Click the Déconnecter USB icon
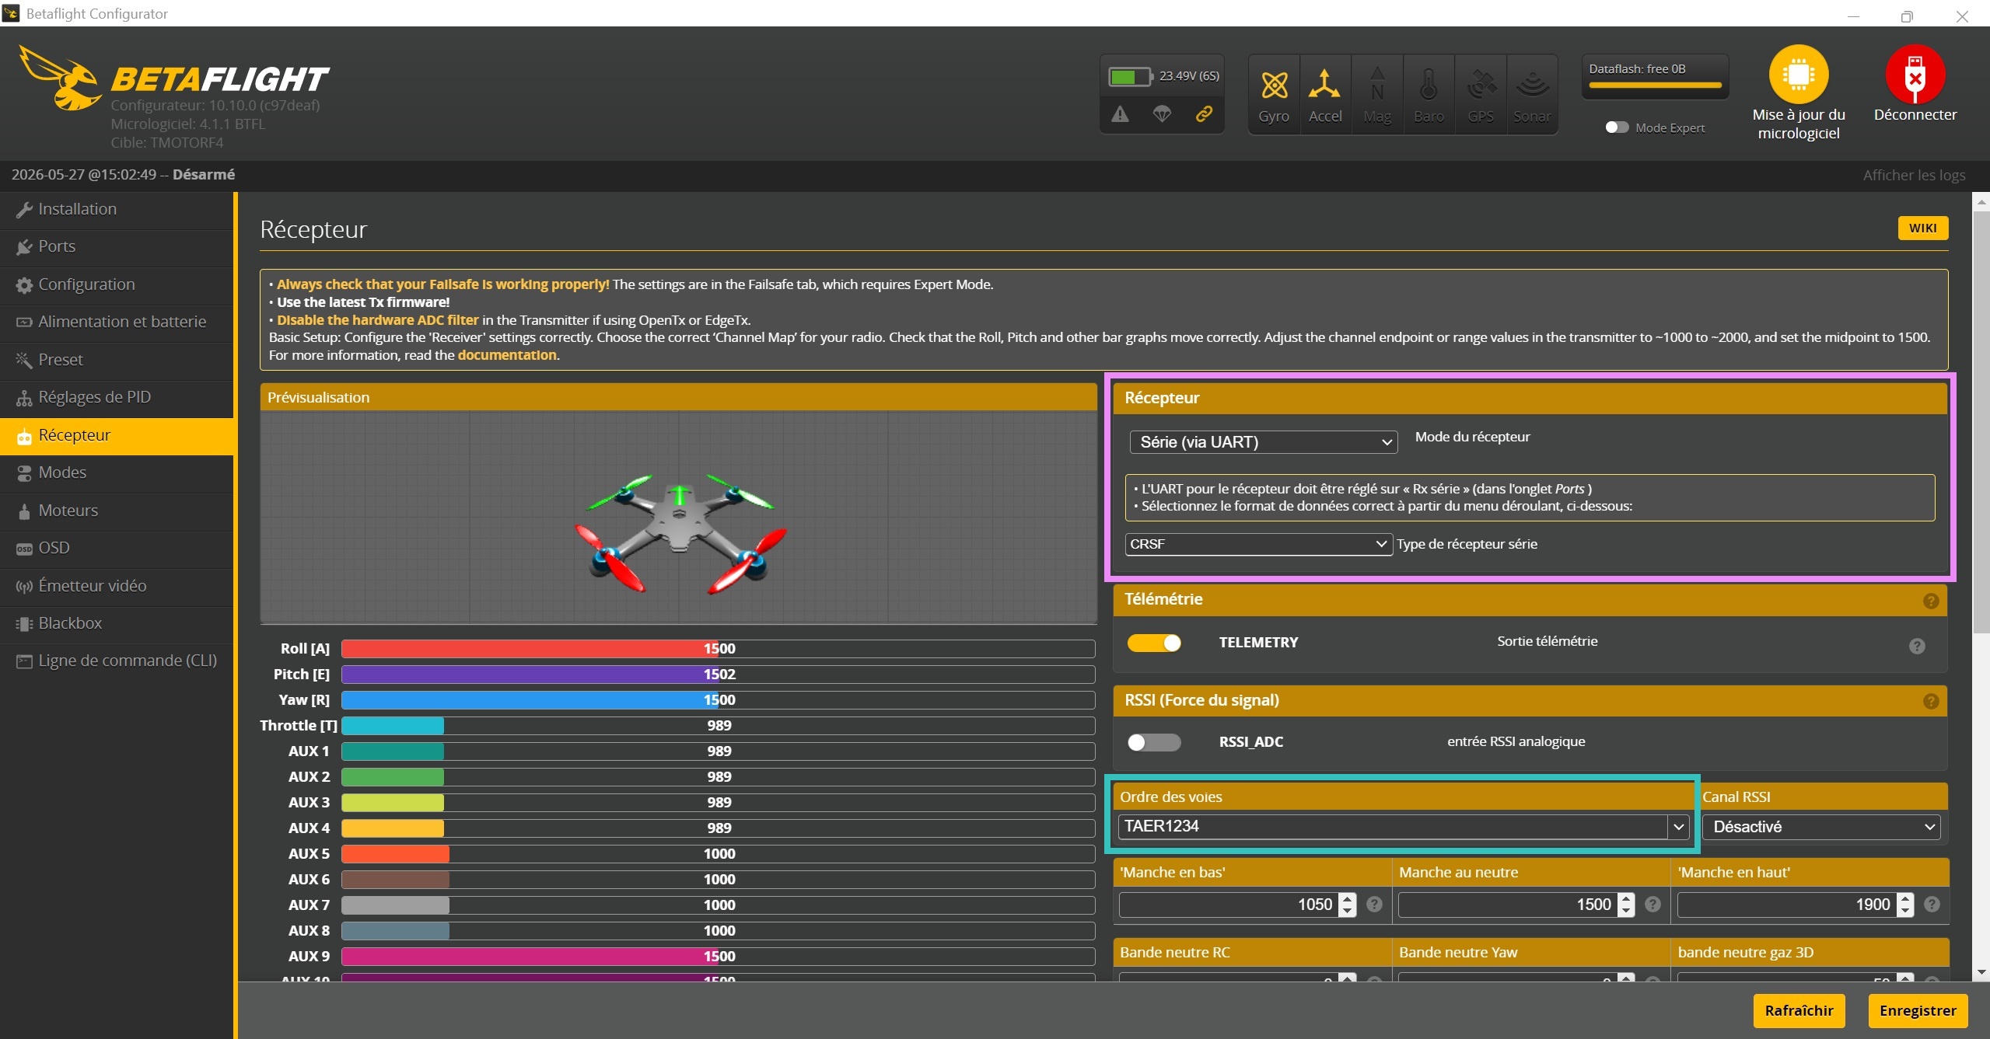 (1915, 75)
